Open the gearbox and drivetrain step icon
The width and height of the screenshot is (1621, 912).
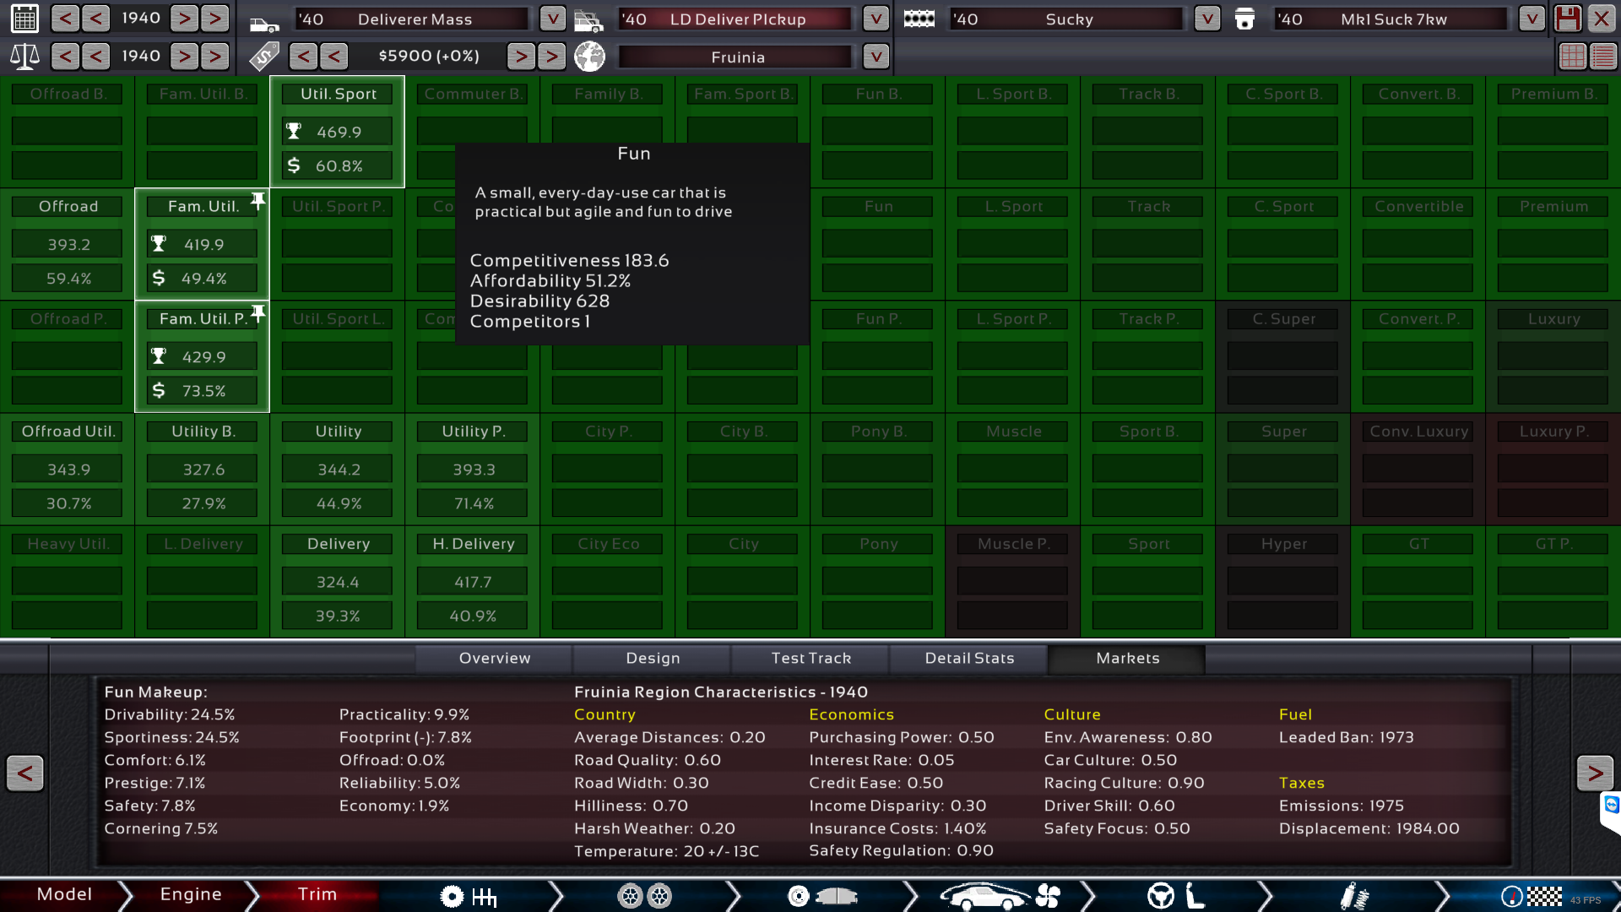coord(468,896)
